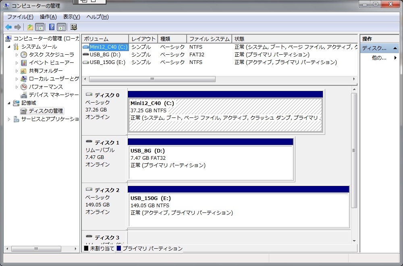Select Performance (パフォーマンス) tree item

tap(42, 87)
